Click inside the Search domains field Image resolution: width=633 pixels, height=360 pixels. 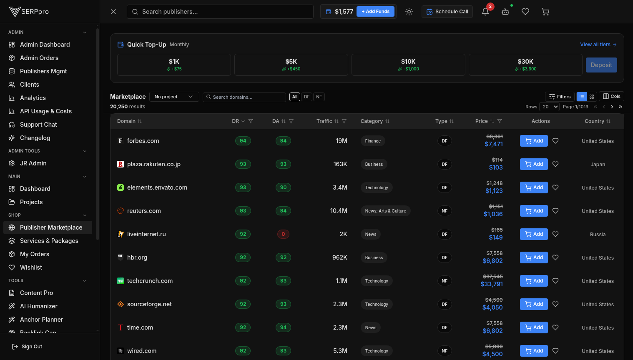tap(244, 97)
